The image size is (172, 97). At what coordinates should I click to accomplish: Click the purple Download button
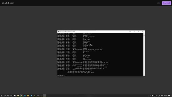[x=166, y=3]
